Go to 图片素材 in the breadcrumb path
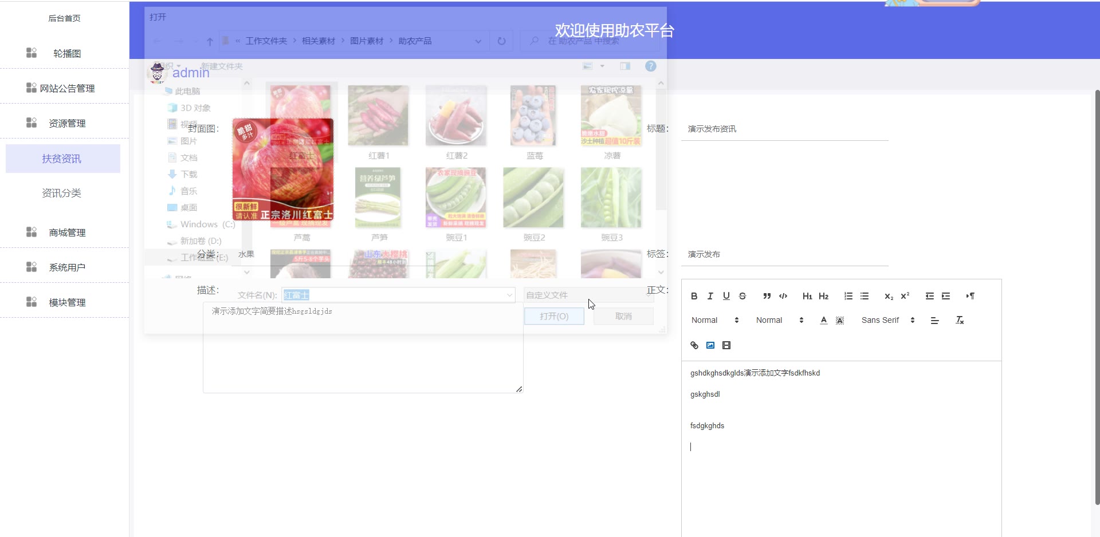The image size is (1100, 537). pos(367,41)
